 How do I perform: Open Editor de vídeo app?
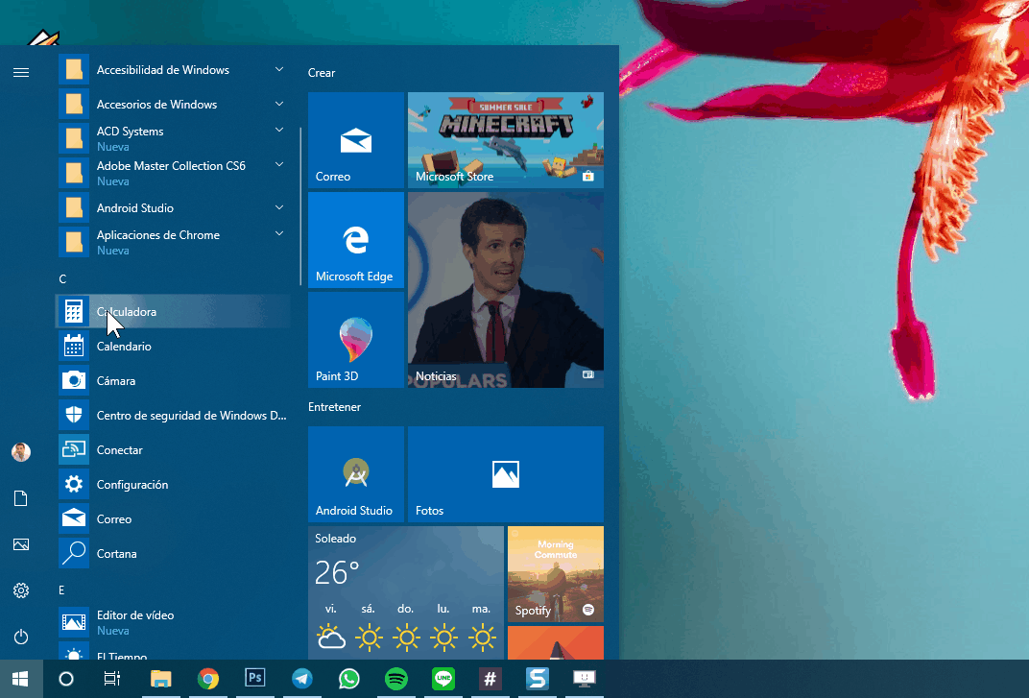(173, 622)
